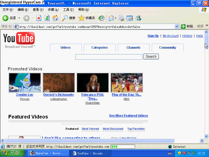Click the horizontal scrollbar right arrow
This screenshot has height=157, width=209.
[202, 141]
